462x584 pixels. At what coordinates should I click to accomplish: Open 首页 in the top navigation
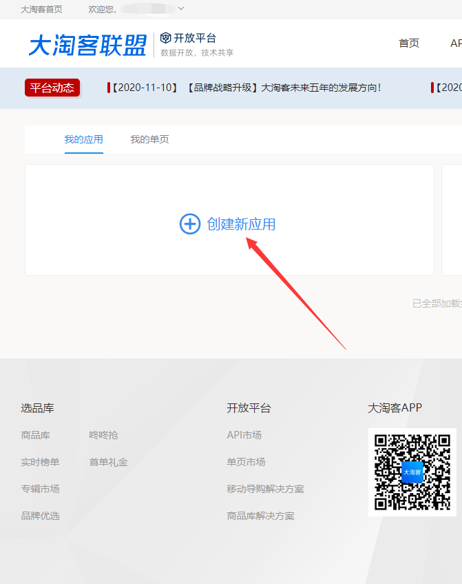coord(409,43)
